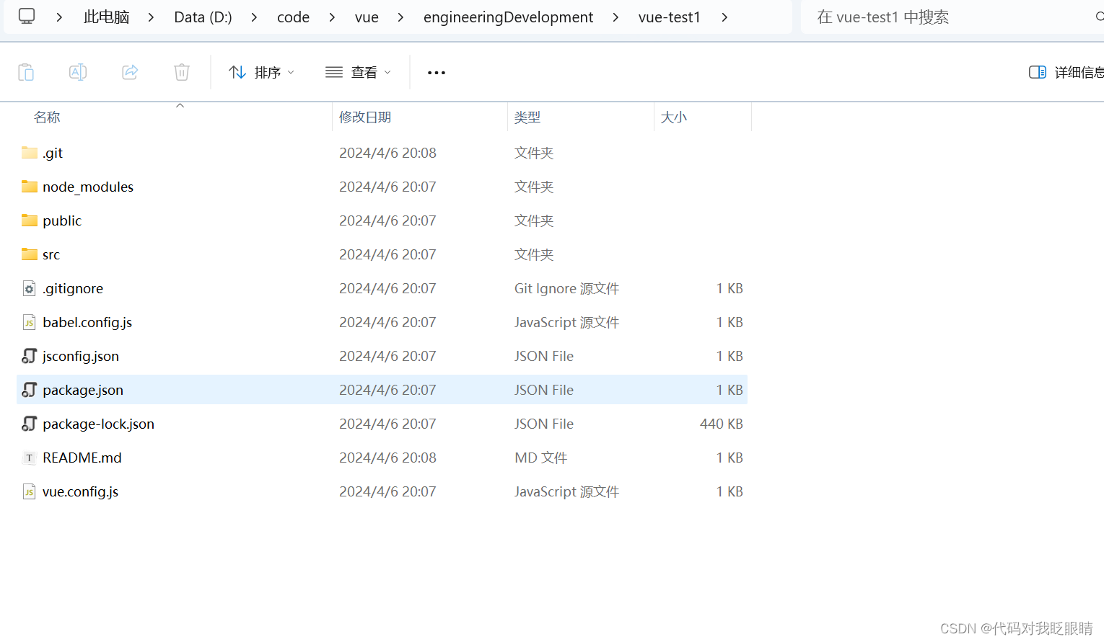The height and width of the screenshot is (642, 1104).
Task: Select the node_modules folder icon
Action: tap(30, 187)
